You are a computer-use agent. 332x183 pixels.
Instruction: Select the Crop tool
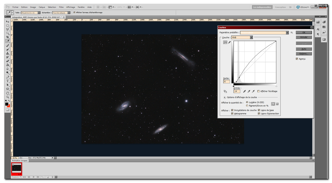pos(8,37)
